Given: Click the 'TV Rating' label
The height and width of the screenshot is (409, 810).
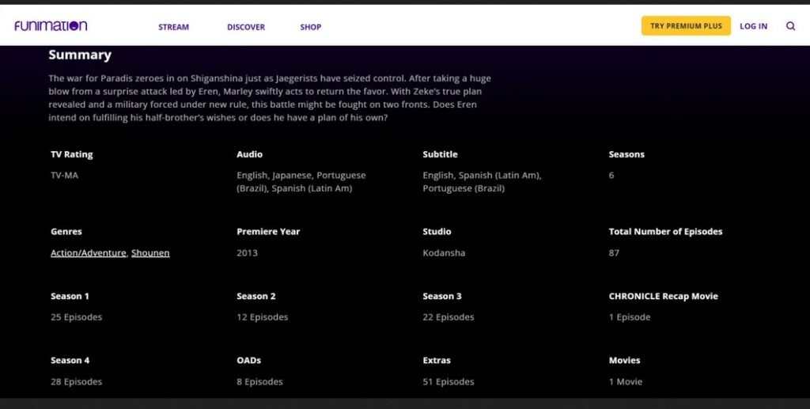Looking at the screenshot, I should 72,154.
